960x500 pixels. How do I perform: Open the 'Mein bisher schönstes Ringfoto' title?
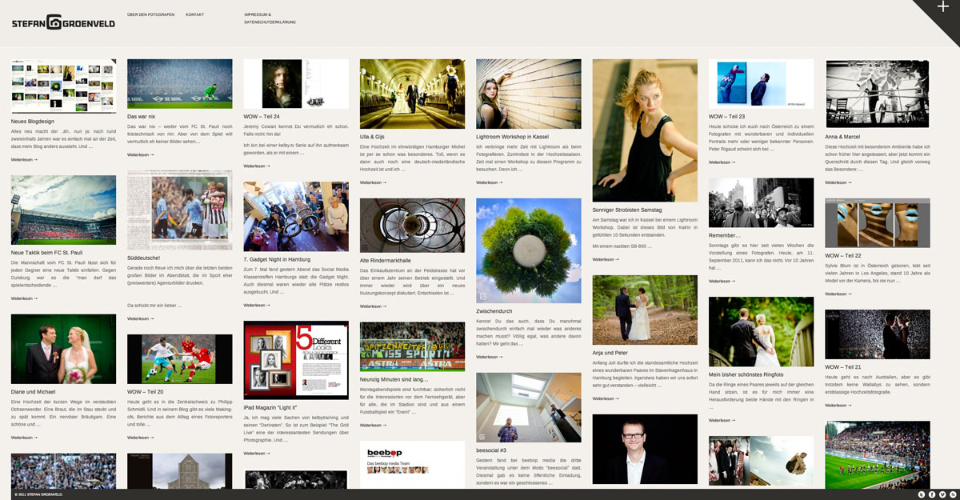tap(744, 374)
